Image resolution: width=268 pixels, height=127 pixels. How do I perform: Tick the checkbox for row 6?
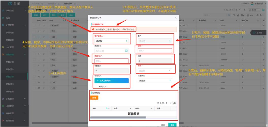[34, 54]
